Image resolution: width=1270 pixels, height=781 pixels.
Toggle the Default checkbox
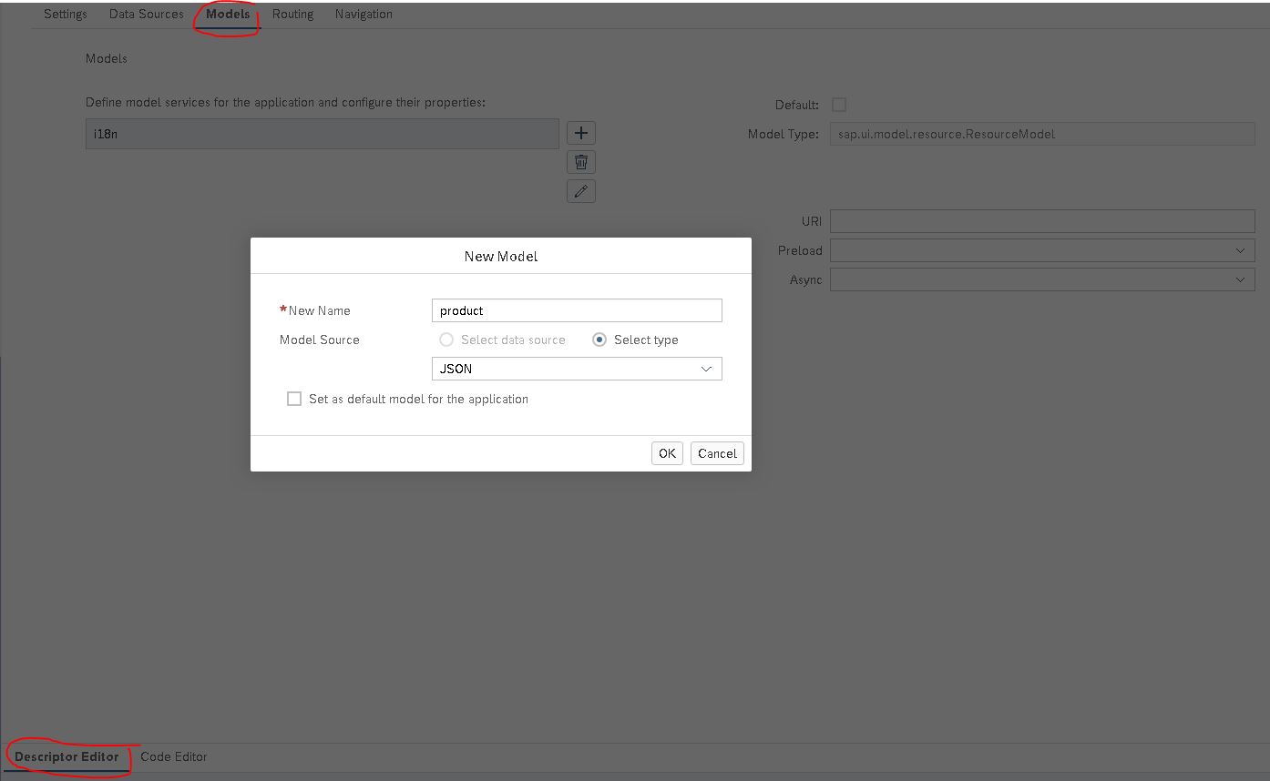click(839, 105)
